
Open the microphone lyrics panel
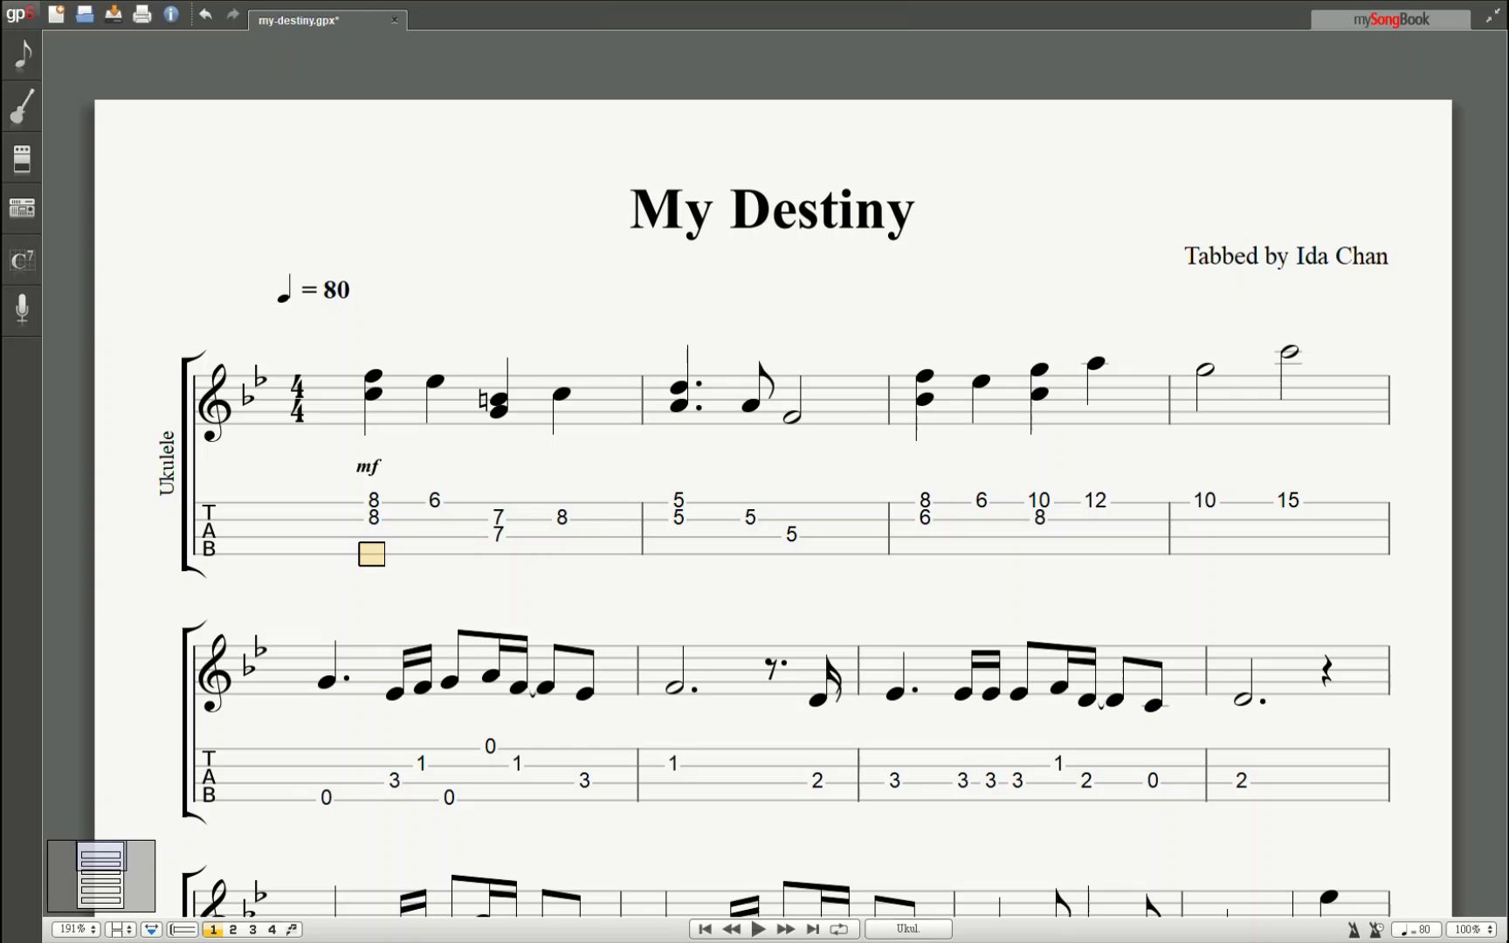click(x=22, y=310)
